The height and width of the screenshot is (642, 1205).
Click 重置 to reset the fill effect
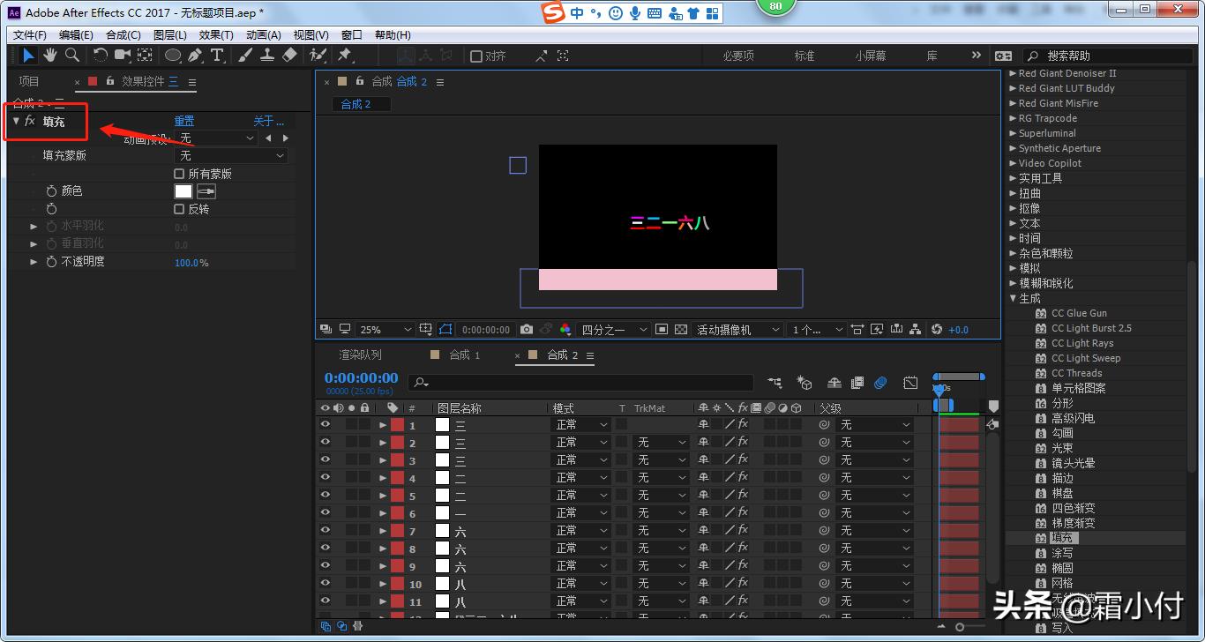click(183, 121)
